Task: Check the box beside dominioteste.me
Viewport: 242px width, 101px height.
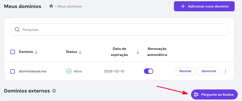Action: [13, 71]
